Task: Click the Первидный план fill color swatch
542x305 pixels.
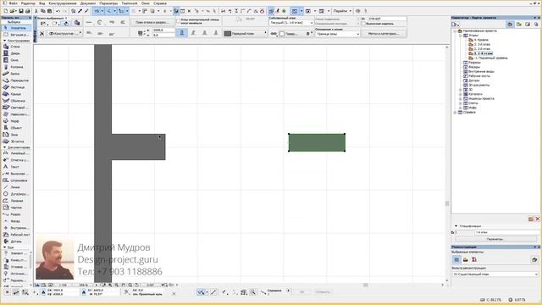Action: pos(228,34)
